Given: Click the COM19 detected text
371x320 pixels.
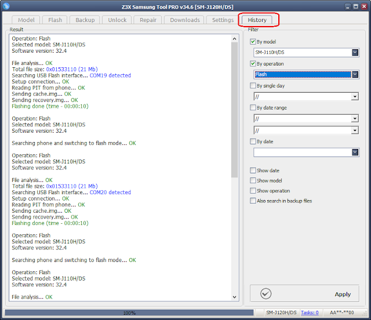Looking at the screenshot, I should (110, 75).
